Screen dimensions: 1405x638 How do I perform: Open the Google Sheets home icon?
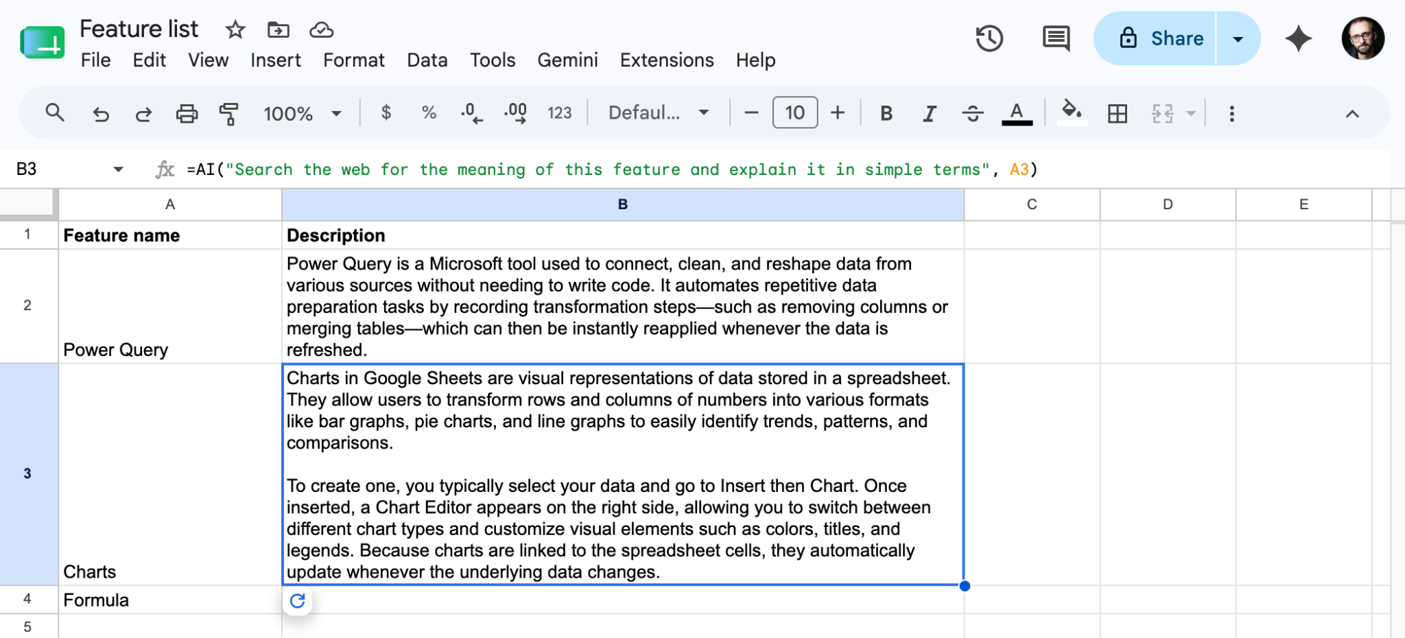43,42
